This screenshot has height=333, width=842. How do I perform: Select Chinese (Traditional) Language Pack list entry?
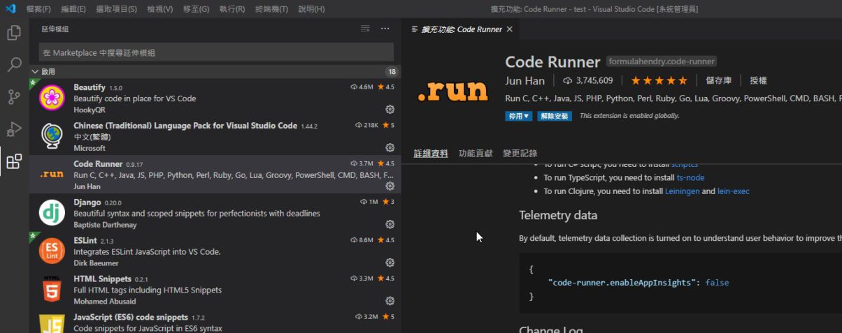pyautogui.click(x=215, y=136)
